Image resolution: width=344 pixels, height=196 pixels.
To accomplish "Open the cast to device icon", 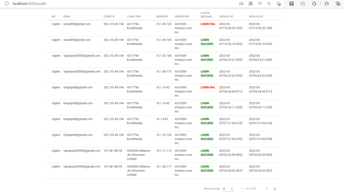I will point(241,3).
